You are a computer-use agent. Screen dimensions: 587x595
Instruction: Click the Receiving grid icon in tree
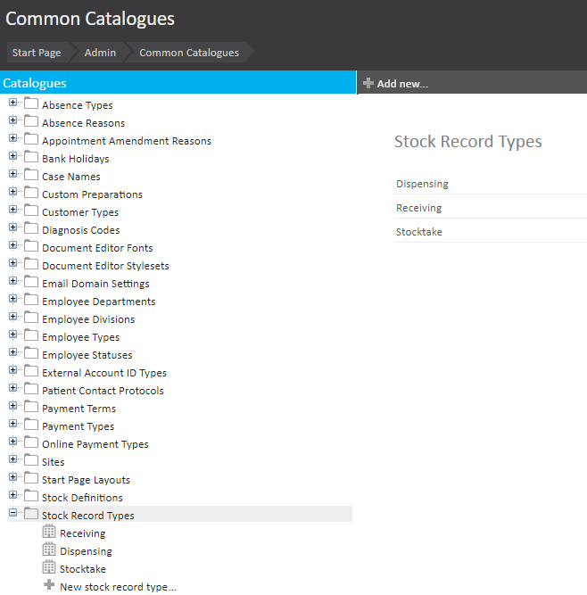pyautogui.click(x=49, y=533)
